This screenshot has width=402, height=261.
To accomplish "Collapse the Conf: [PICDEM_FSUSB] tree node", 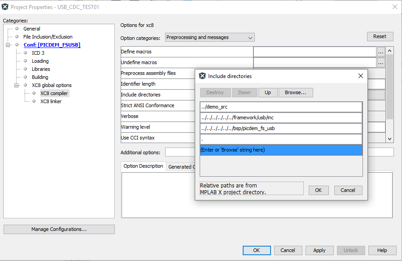I will click(8, 45).
